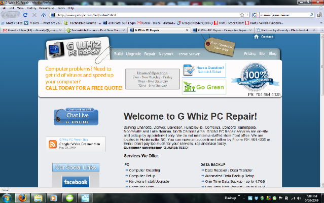The image size is (324, 203).
Task: Open the Home Server navigation item
Action: pyautogui.click(x=188, y=54)
